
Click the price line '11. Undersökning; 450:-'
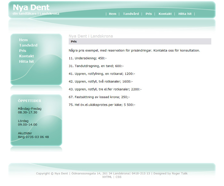click(88, 58)
